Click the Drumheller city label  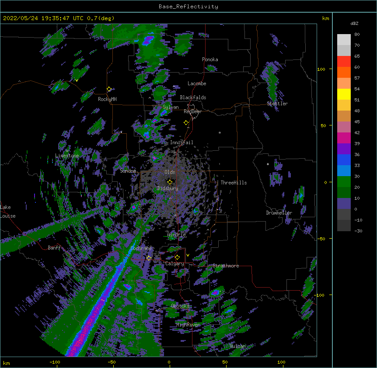(279, 213)
